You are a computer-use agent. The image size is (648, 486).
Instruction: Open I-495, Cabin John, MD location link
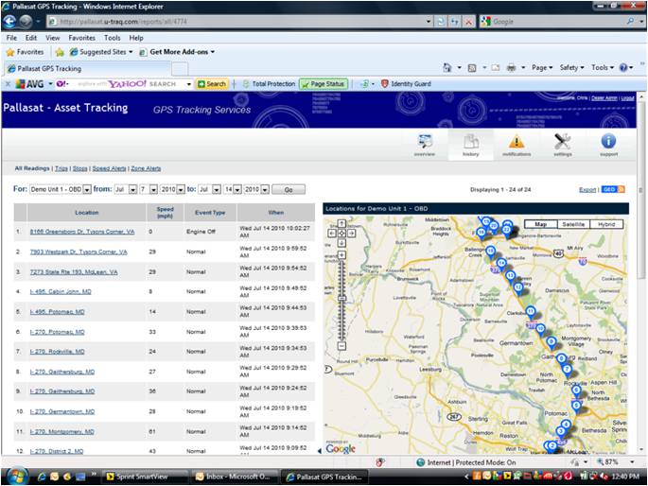pyautogui.click(x=61, y=291)
